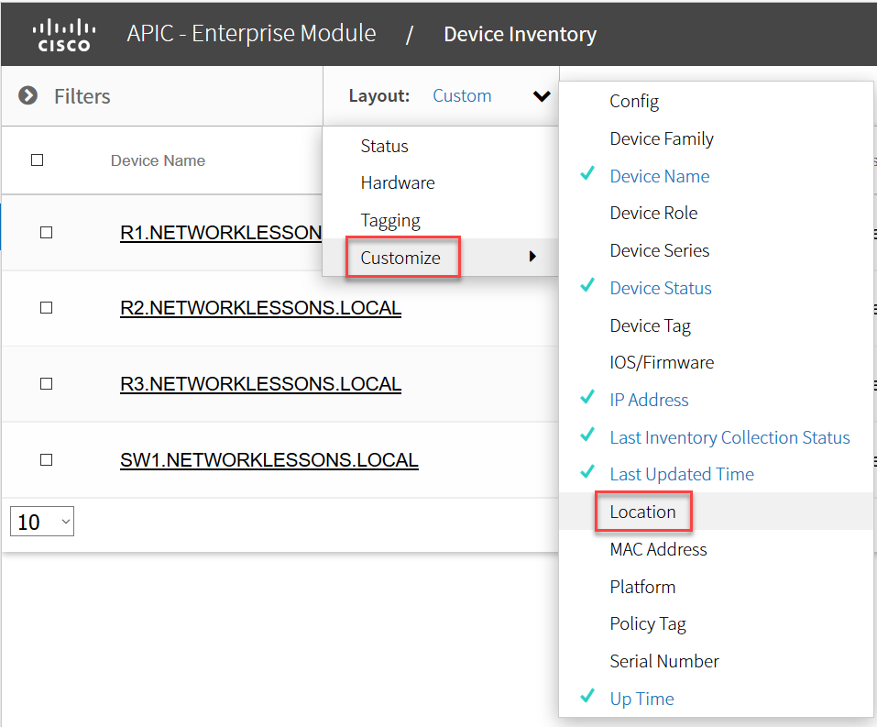Open R1.NETWORKLESSONS device link
The image size is (877, 727).
click(x=221, y=232)
